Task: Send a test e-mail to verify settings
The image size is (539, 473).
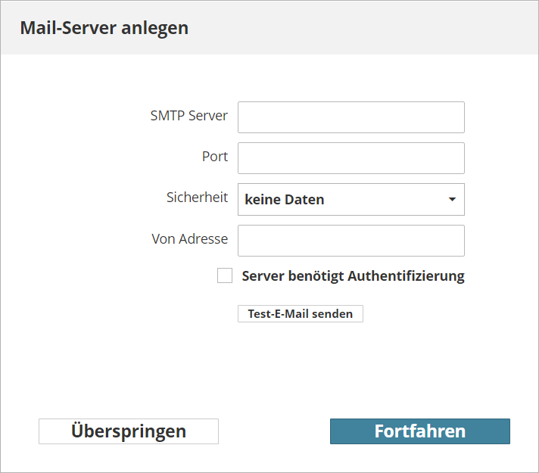Action: (x=300, y=314)
